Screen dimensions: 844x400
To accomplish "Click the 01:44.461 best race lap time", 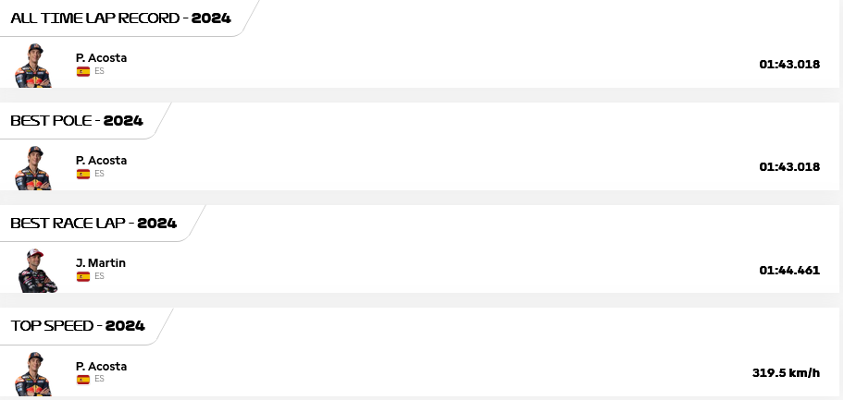I will coord(789,270).
